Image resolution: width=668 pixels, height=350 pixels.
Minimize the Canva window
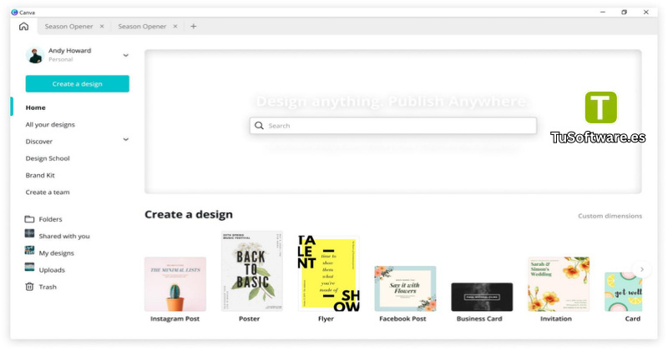pyautogui.click(x=602, y=12)
